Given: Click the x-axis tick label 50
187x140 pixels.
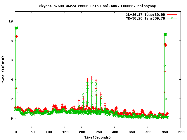Looking at the screenshot, I should point(32,132).
